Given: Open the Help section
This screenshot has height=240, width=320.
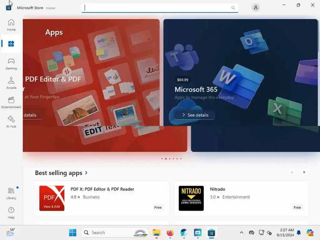Looking at the screenshot, I should pos(11,213).
